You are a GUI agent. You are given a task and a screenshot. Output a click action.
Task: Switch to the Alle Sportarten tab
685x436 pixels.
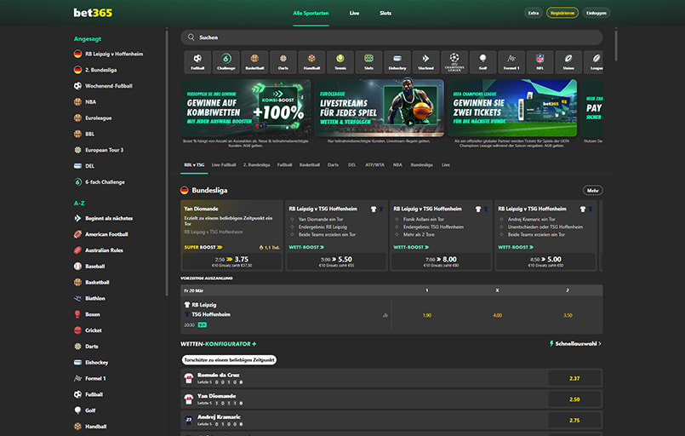click(311, 13)
